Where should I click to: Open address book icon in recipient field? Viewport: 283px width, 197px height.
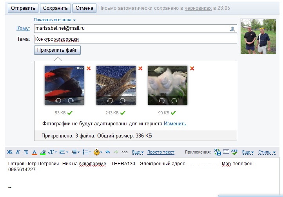tap(232, 29)
